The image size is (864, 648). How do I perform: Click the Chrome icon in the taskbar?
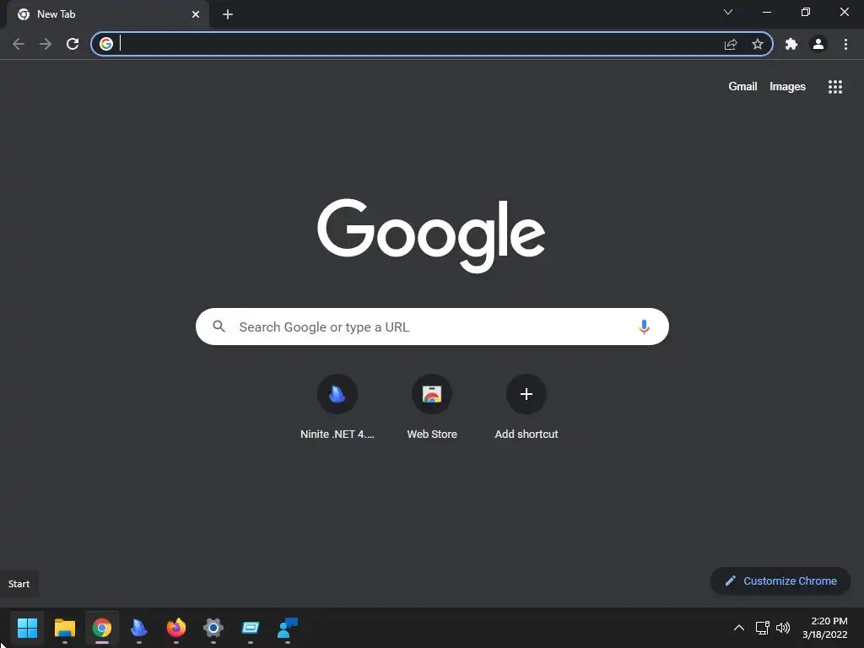pos(102,628)
